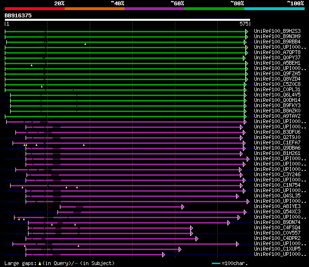Open subject UniRef100_B9RBB4 label
309x267 pixels.
point(277,42)
